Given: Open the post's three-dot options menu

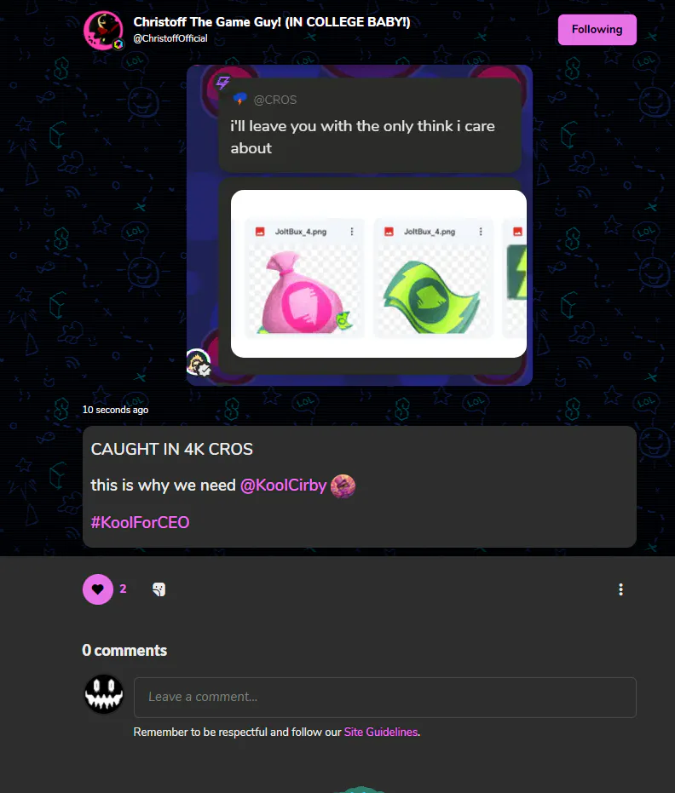Looking at the screenshot, I should tap(620, 589).
